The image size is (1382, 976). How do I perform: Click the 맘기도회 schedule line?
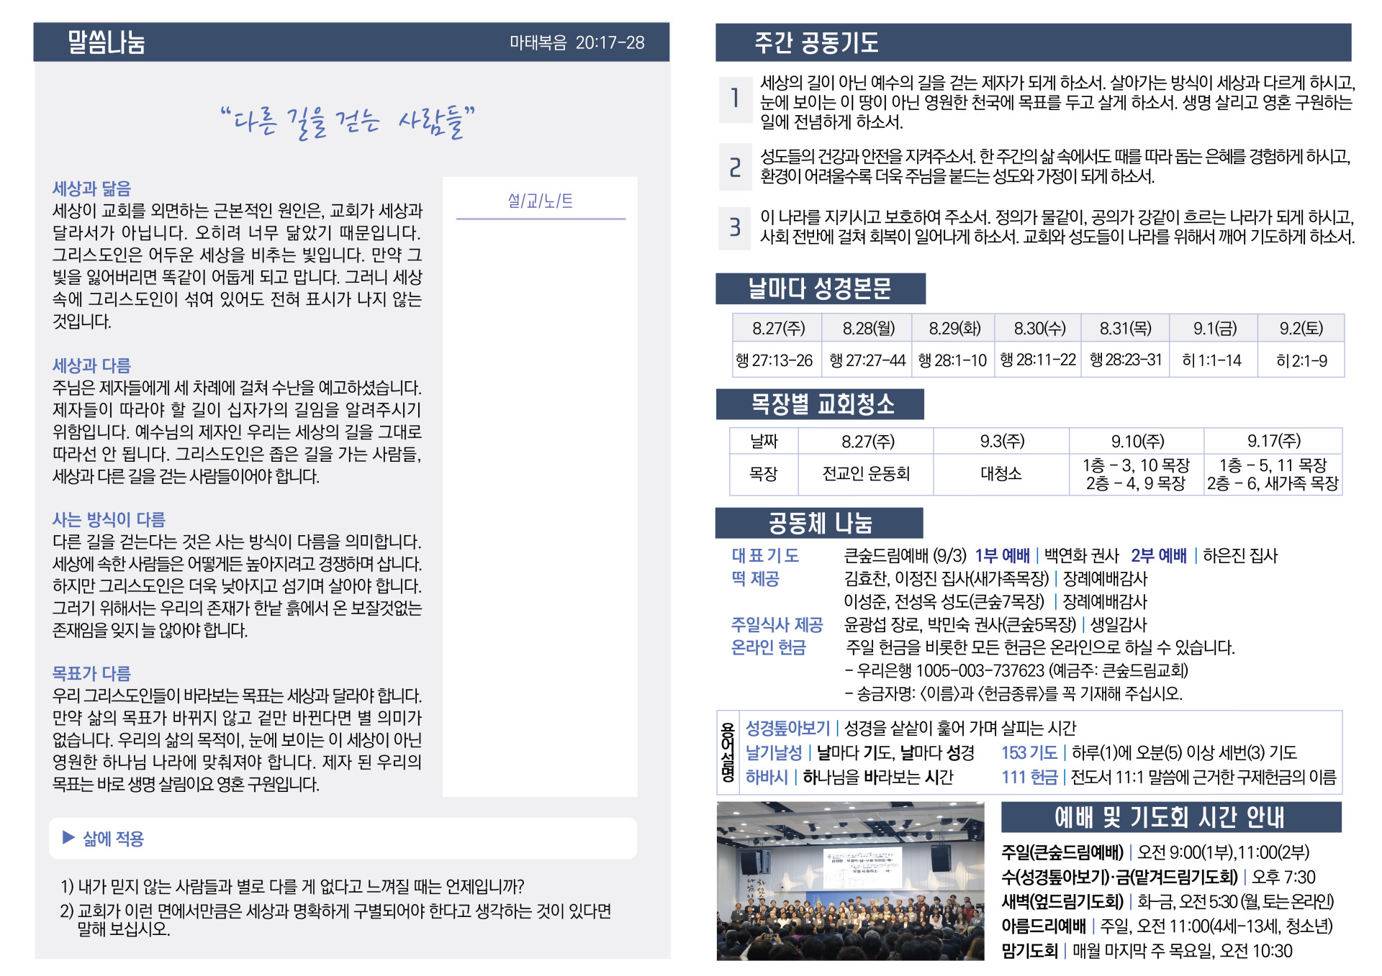1147,951
